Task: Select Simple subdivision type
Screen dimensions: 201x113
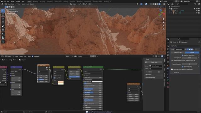Action: 192,52
